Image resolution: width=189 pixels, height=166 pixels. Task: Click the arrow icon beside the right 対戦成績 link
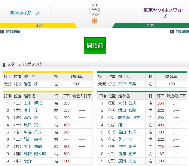pyautogui.click(x=172, y=32)
